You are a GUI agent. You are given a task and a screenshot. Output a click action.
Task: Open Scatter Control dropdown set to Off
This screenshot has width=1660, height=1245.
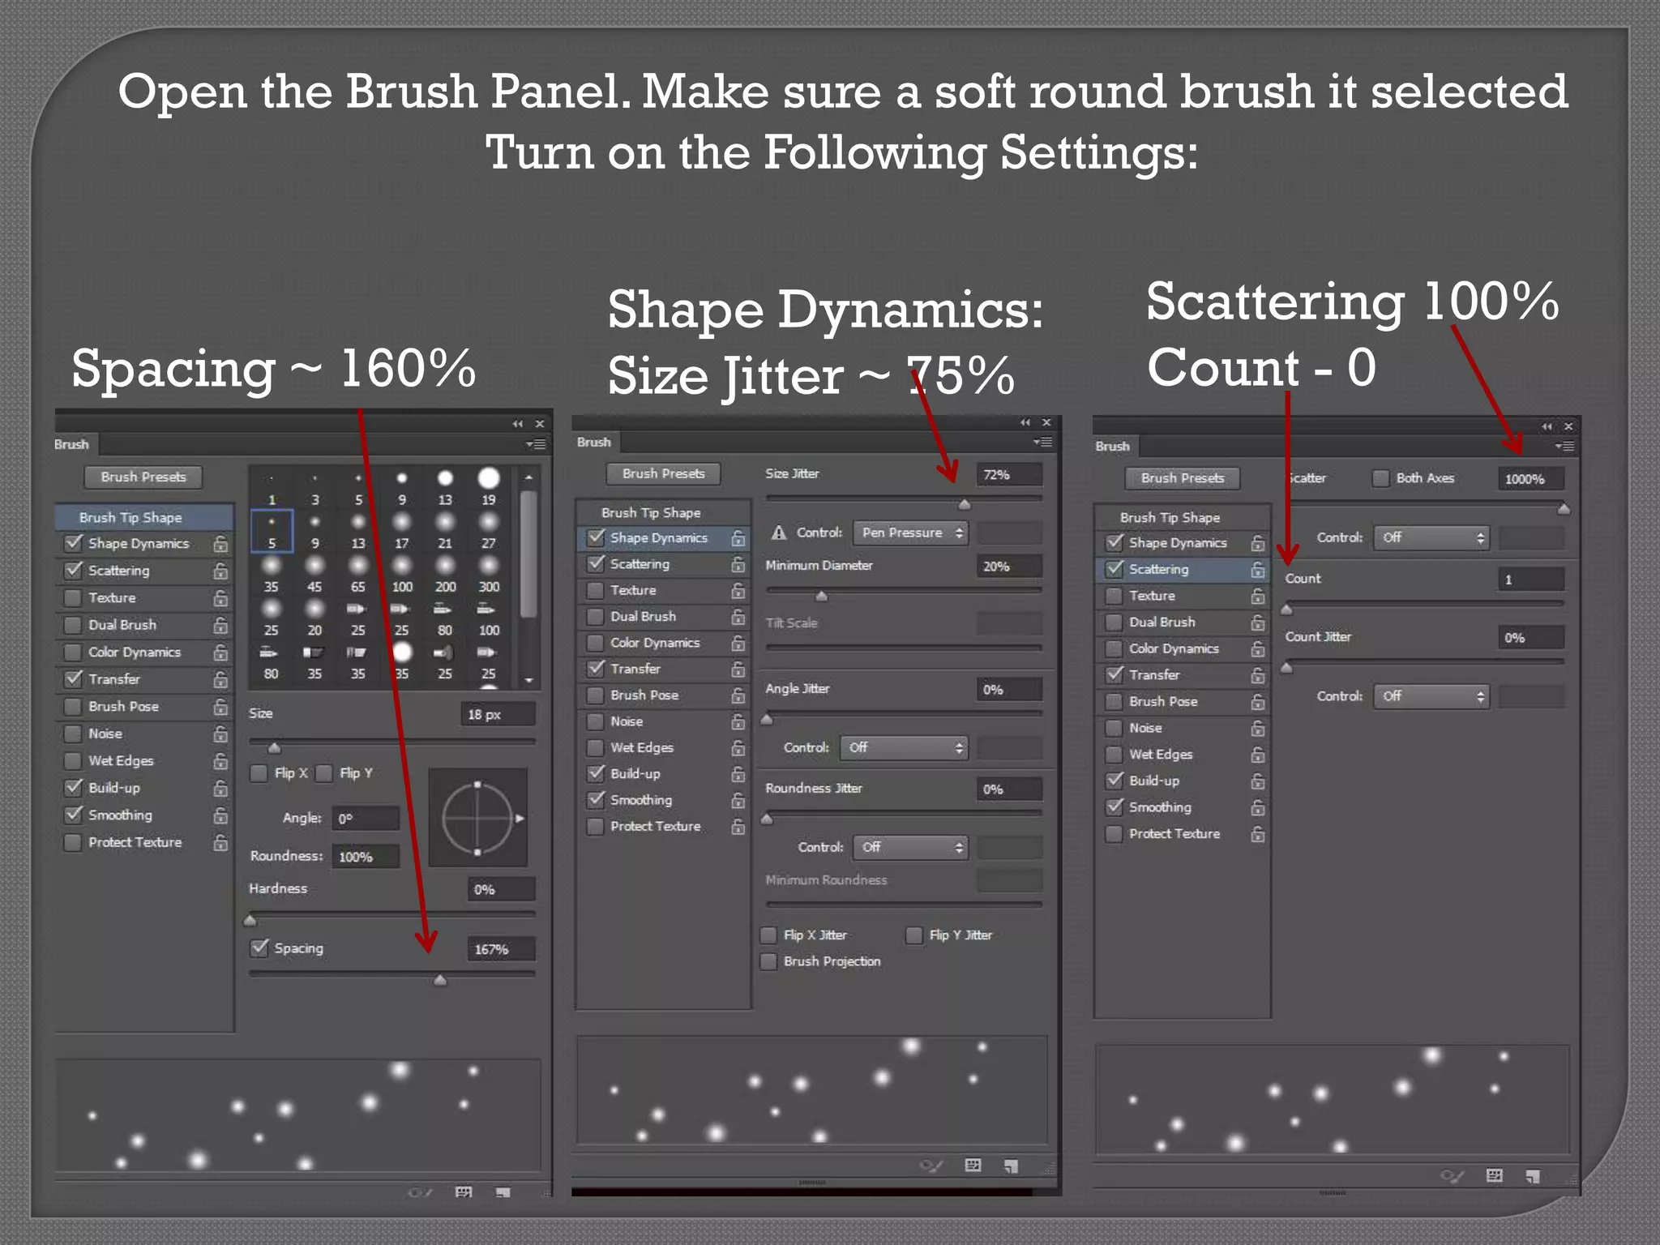click(x=1431, y=537)
